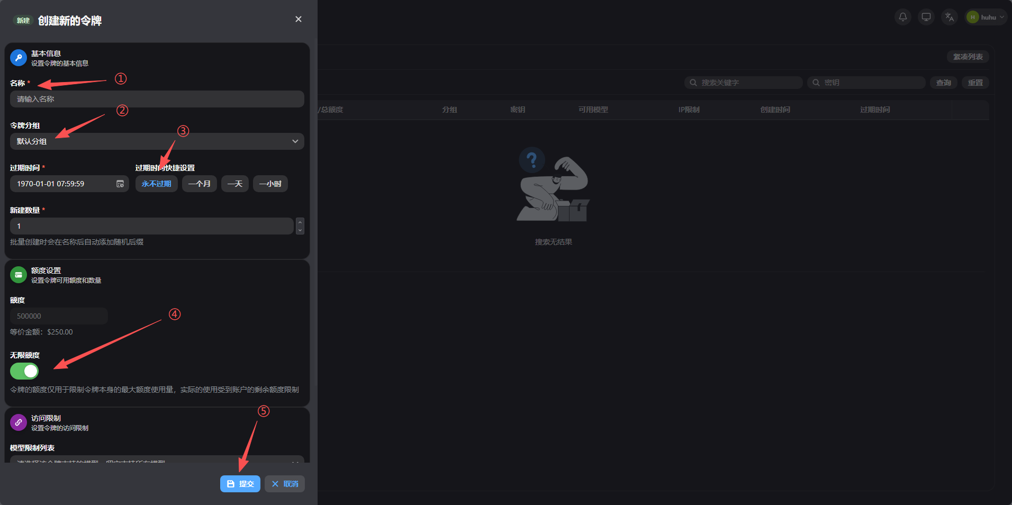This screenshot has height=505, width=1012.
Task: Set expiration to 一小时
Action: 270,184
